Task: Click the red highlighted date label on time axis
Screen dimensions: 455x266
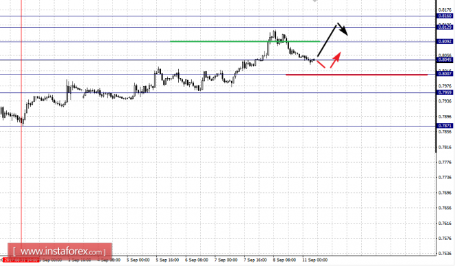Action: (21, 260)
